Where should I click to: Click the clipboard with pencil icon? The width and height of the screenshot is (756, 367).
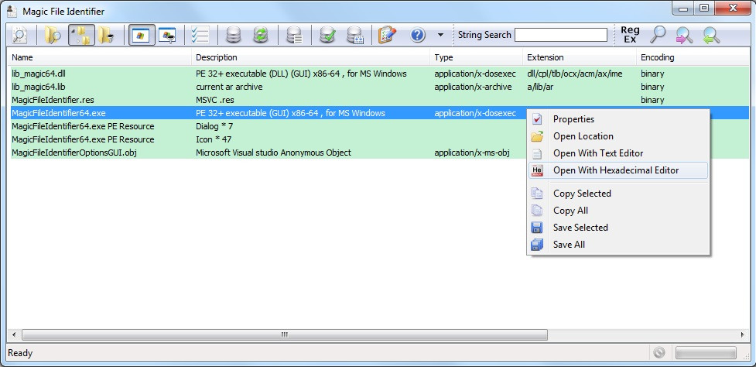pyautogui.click(x=387, y=35)
